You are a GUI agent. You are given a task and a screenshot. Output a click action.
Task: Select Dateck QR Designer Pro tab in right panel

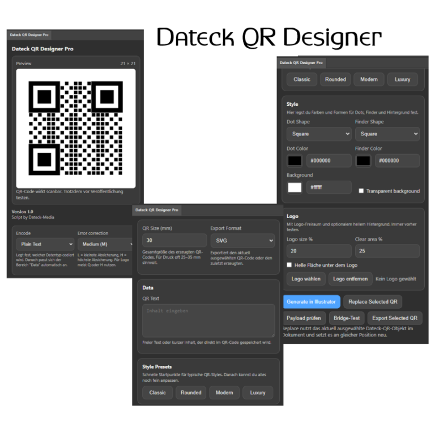pos(301,63)
